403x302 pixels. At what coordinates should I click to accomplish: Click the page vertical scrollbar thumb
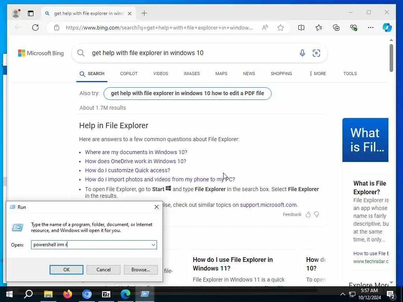pyautogui.click(x=391, y=58)
